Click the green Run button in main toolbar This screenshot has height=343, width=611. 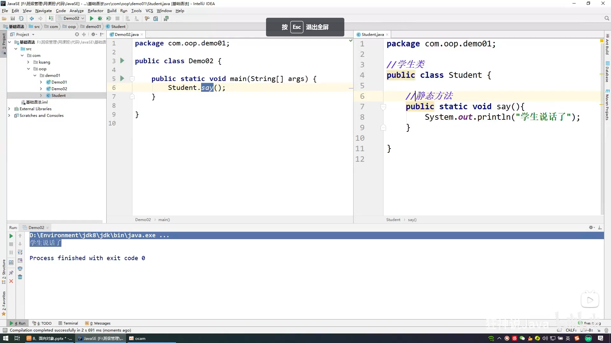pos(92,18)
